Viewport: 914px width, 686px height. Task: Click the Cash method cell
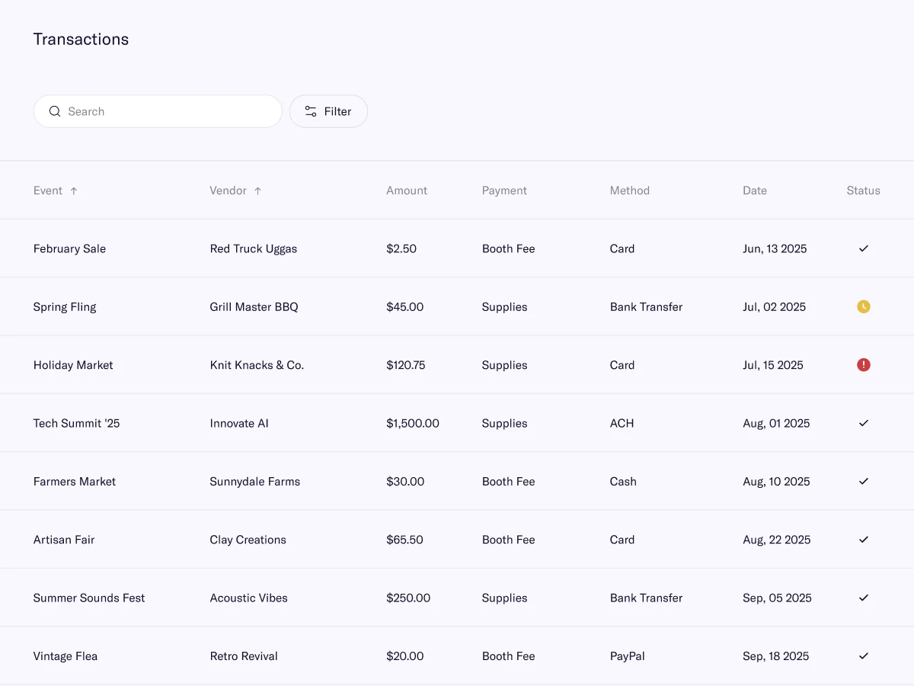coord(623,482)
